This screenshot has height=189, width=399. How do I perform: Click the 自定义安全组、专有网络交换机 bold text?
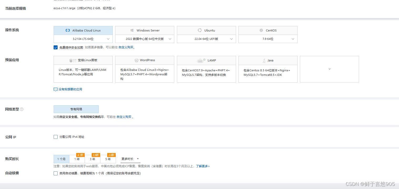coord(80,117)
